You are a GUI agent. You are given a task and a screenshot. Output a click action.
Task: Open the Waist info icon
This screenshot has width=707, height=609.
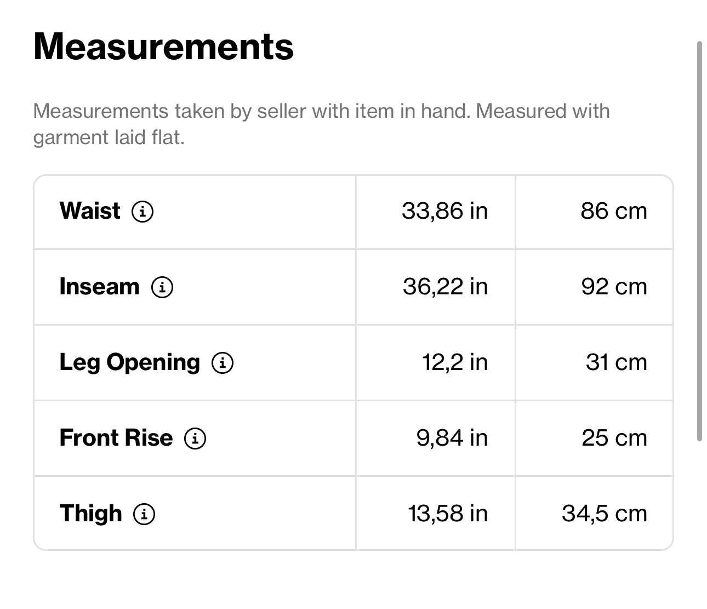142,211
